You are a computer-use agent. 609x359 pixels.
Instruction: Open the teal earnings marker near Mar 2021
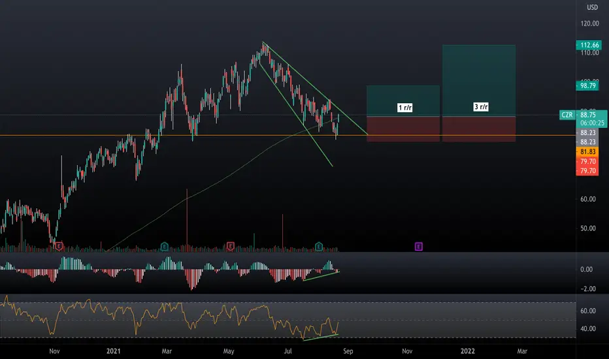tap(164, 246)
